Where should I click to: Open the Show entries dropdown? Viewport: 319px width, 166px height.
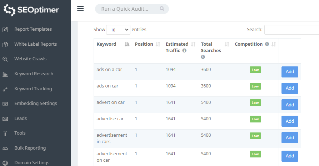(x=118, y=30)
